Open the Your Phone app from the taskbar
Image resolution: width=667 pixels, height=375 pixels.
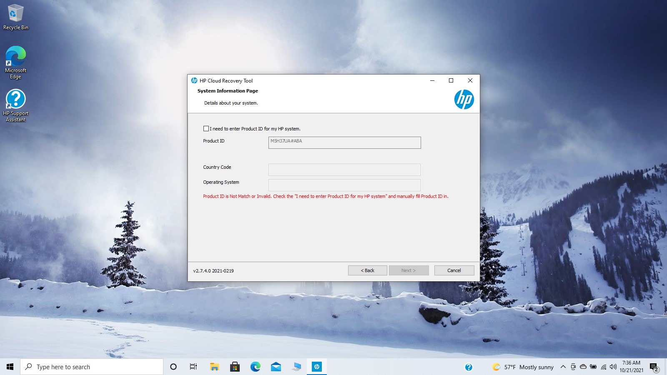[x=296, y=367]
